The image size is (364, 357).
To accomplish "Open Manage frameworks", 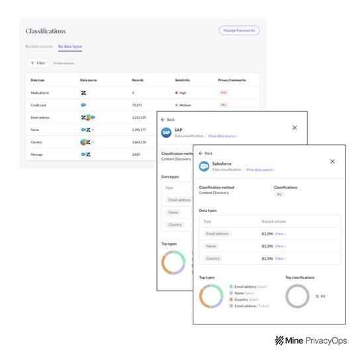I will (x=239, y=30).
